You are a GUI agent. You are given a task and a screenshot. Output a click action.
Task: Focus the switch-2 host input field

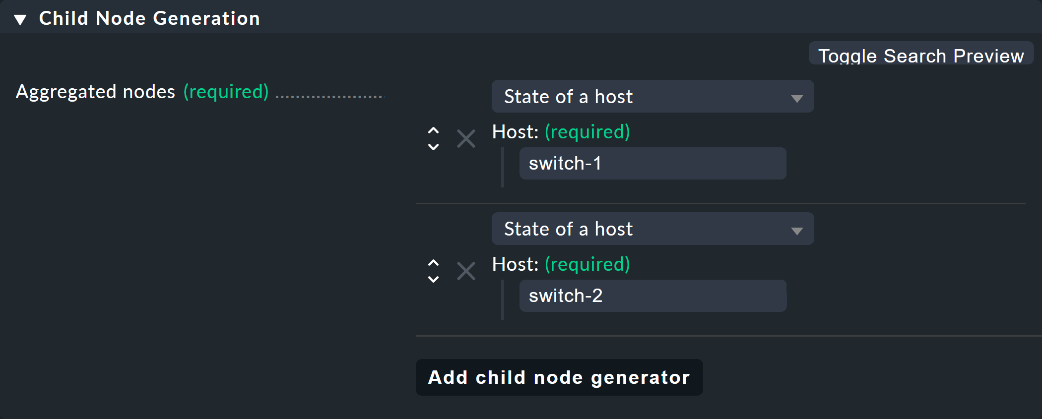coord(652,296)
